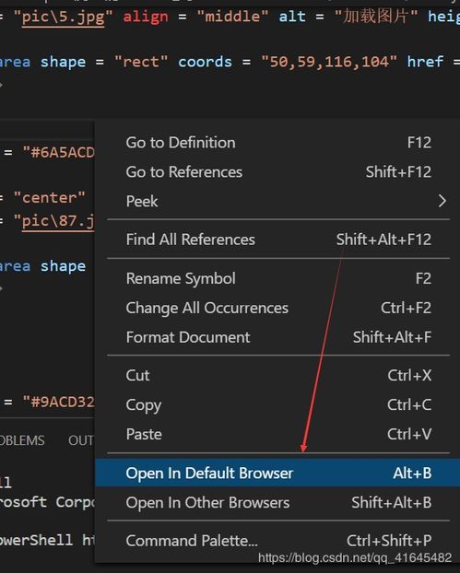This screenshot has width=460, height=573.
Task: Expand the Peek submenu arrow
Action: [x=442, y=201]
